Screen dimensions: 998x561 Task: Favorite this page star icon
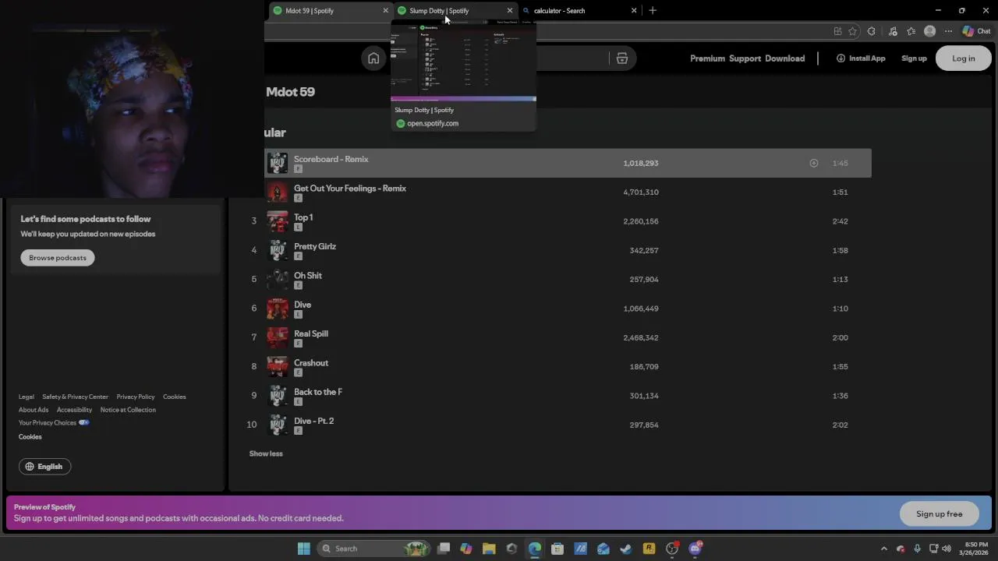point(852,31)
